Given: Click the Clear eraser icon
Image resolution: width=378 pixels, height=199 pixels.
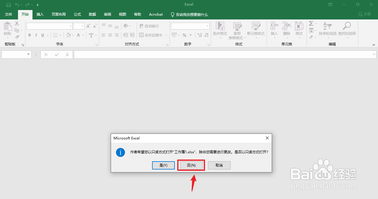Looking at the screenshot, I should pyautogui.click(x=311, y=37).
